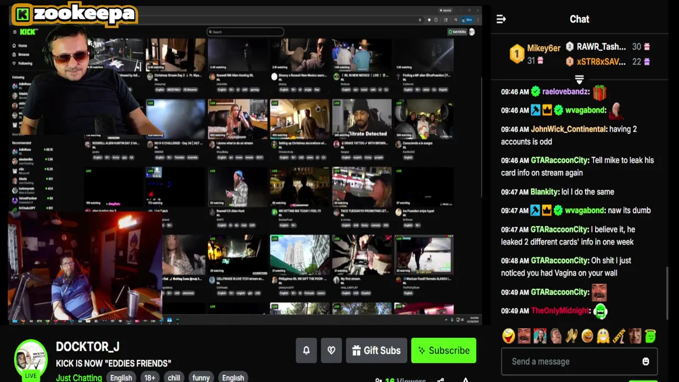Viewport: 679px width, 382px height.
Task: Focus the Send a message field
Action: (x=579, y=361)
